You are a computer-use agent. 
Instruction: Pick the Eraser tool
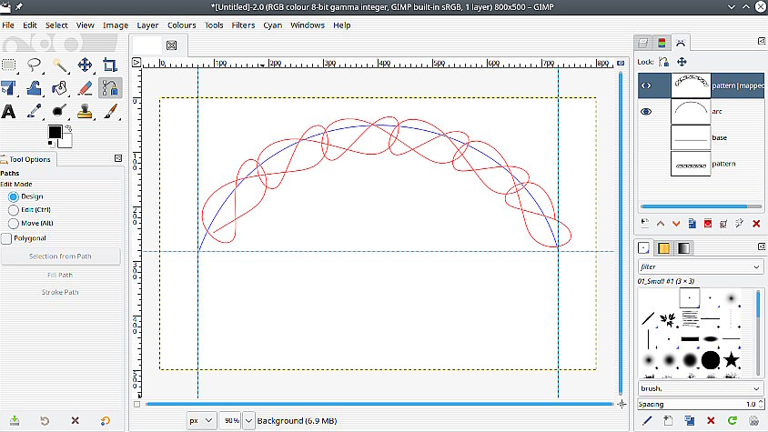point(85,88)
